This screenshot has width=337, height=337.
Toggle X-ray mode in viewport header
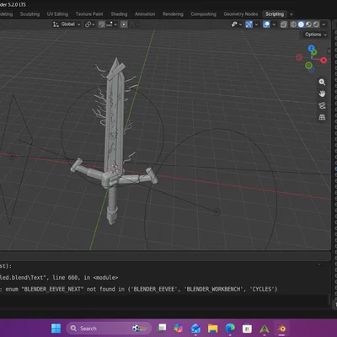pos(284,24)
